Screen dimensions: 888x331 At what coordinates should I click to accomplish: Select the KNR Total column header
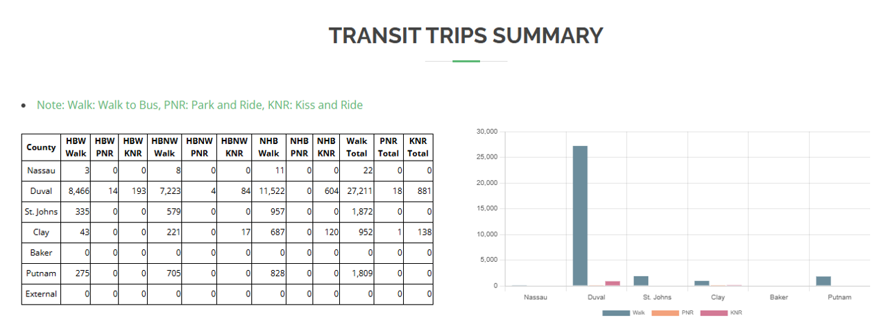pos(418,147)
